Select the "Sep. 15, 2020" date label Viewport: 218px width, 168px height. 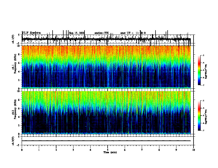(77, 33)
